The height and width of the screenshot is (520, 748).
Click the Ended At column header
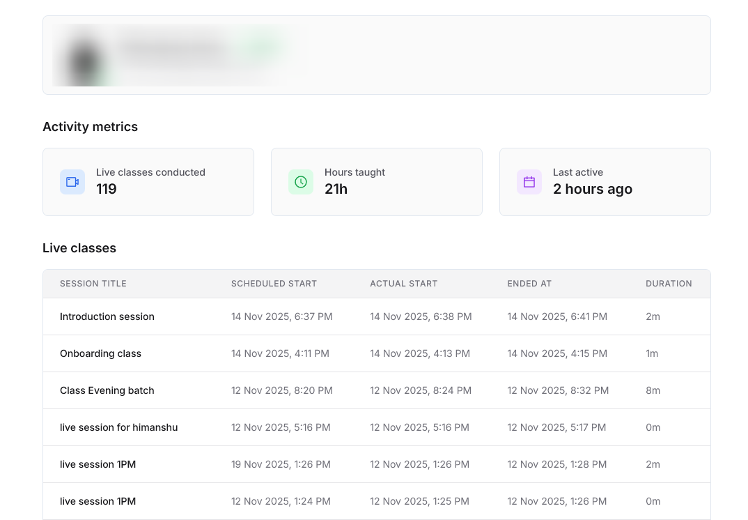[529, 284]
